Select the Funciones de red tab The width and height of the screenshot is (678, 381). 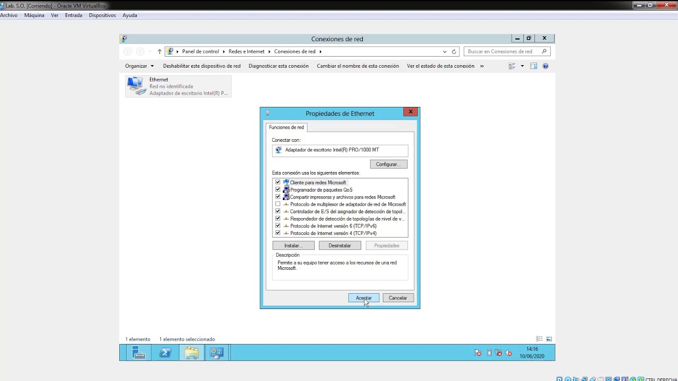point(287,128)
